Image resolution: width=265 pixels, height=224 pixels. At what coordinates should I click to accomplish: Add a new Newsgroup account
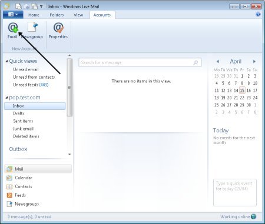32,31
